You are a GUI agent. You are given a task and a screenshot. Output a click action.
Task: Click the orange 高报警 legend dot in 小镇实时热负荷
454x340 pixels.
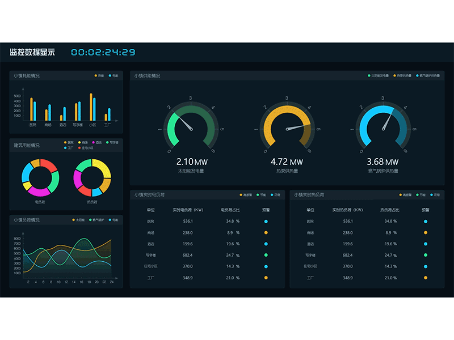pos(400,194)
